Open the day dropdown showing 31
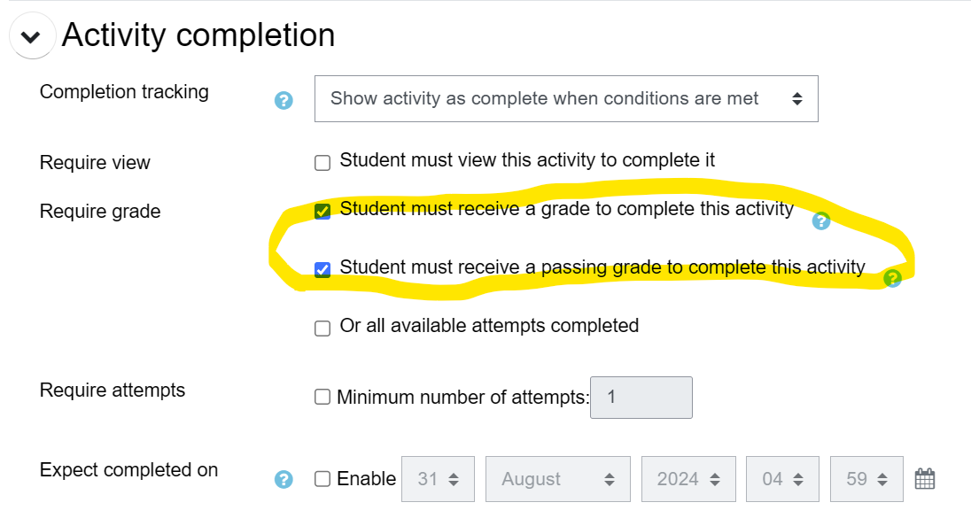 (439, 479)
